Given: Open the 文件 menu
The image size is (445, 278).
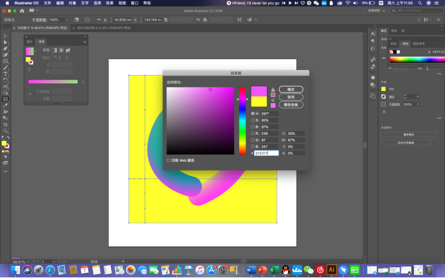Looking at the screenshot, I should (x=48, y=3).
